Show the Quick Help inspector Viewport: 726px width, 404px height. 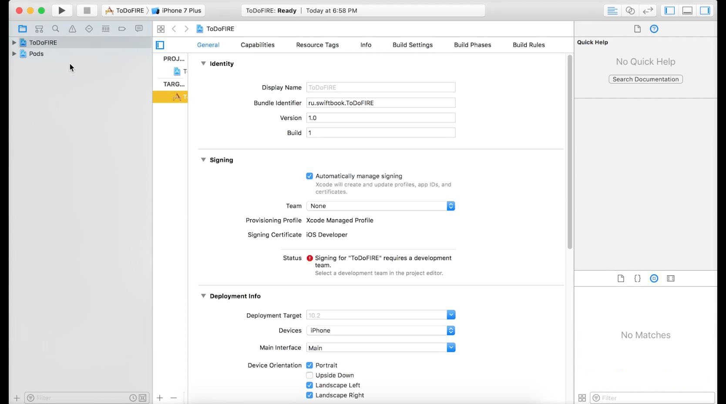click(654, 29)
